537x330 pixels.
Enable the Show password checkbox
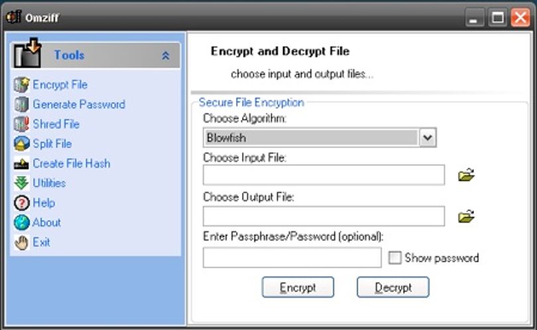point(394,258)
